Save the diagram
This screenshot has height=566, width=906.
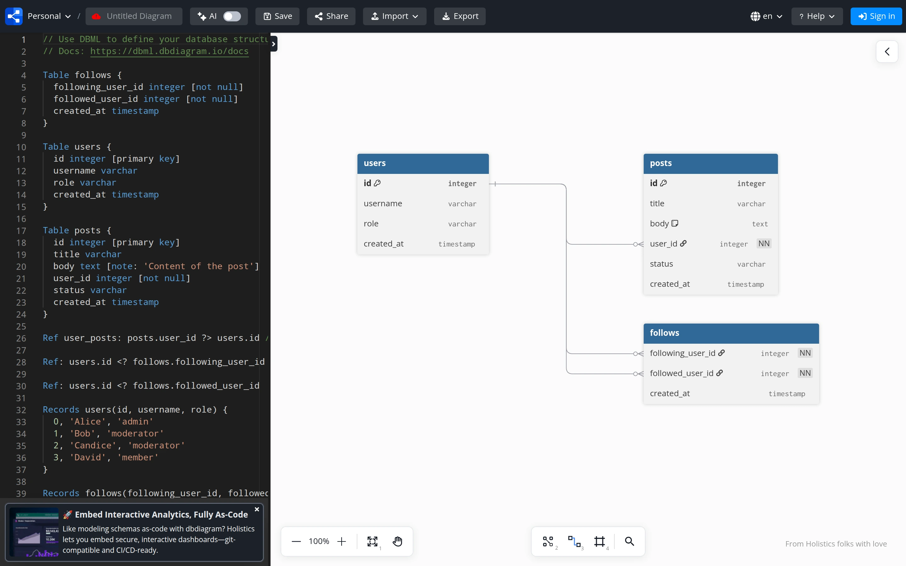click(277, 16)
